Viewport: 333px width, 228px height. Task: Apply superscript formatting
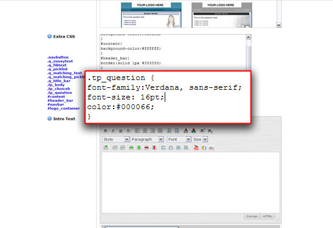pyautogui.click(x=202, y=130)
